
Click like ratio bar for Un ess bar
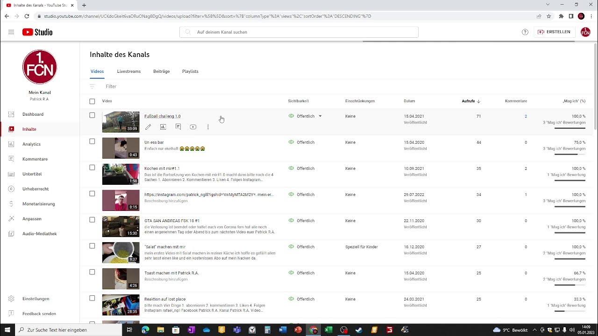(x=570, y=154)
